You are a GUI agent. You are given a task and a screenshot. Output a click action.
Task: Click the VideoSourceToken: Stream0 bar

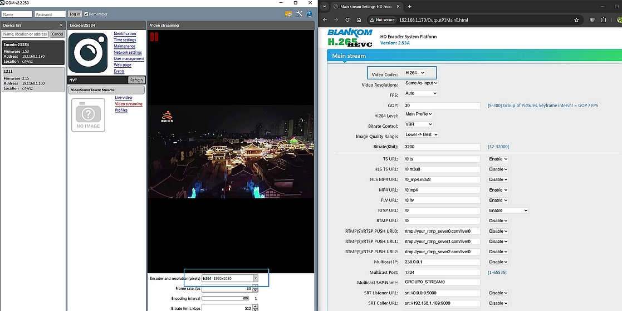(x=106, y=90)
